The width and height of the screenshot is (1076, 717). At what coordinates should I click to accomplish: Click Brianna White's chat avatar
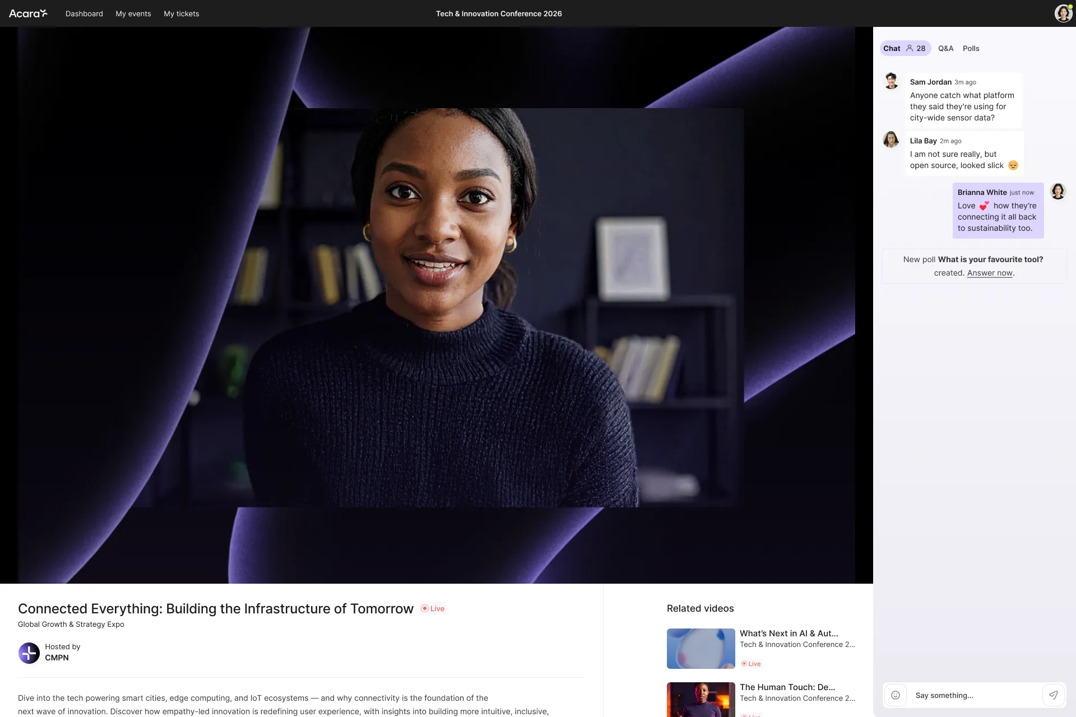tap(1058, 192)
